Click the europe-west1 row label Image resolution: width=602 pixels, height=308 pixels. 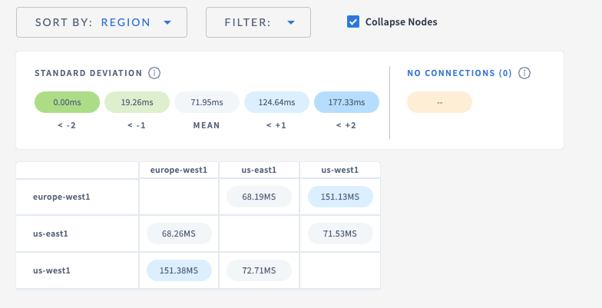[61, 197]
